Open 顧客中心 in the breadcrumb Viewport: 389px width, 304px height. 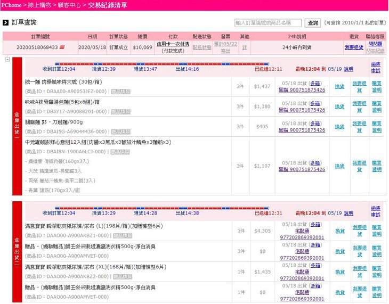69,5
